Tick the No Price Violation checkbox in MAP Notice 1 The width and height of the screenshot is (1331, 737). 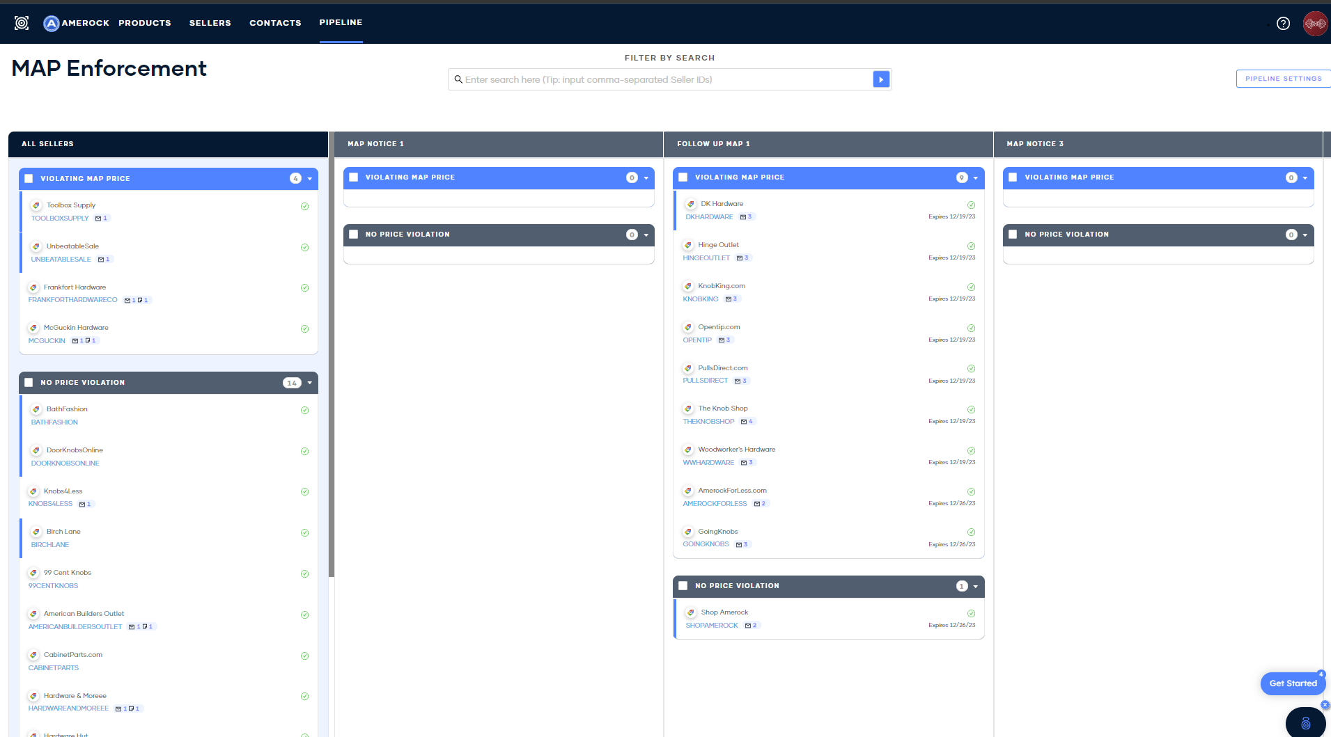(x=354, y=235)
